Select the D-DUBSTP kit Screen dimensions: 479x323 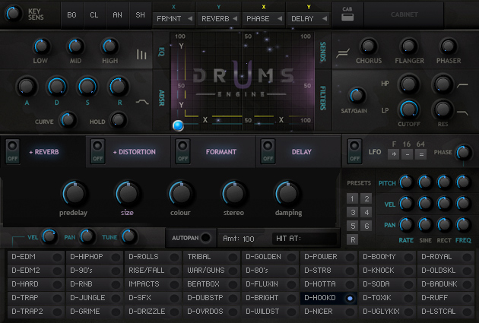[x=212, y=298]
